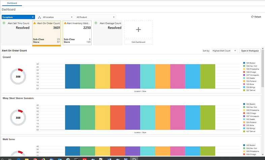The height and width of the screenshot is (160, 265).
Task: Click the scrollbar down arrow at the bottom right
Action: coord(263,154)
